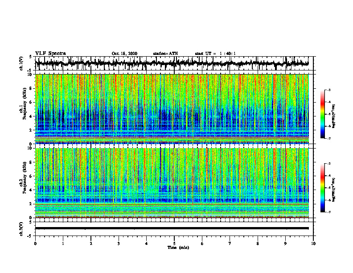Click time axis tick label "1"
Image resolution: width=353 pixels, height=273 pixels.
click(x=63, y=244)
